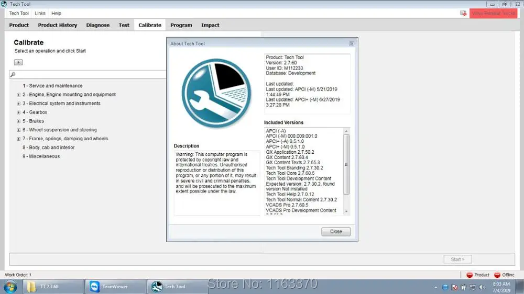
Task: Click the warning text in Description box
Action: (216, 173)
